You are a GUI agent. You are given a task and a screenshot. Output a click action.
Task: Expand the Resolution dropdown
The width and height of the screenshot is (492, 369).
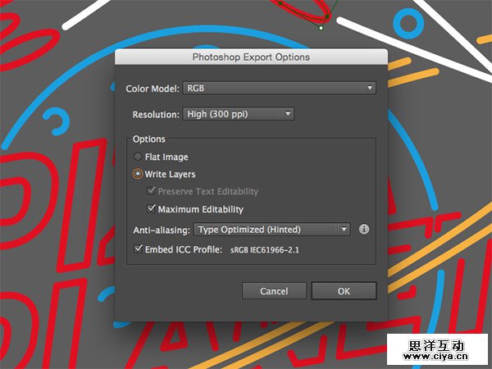coord(238,114)
